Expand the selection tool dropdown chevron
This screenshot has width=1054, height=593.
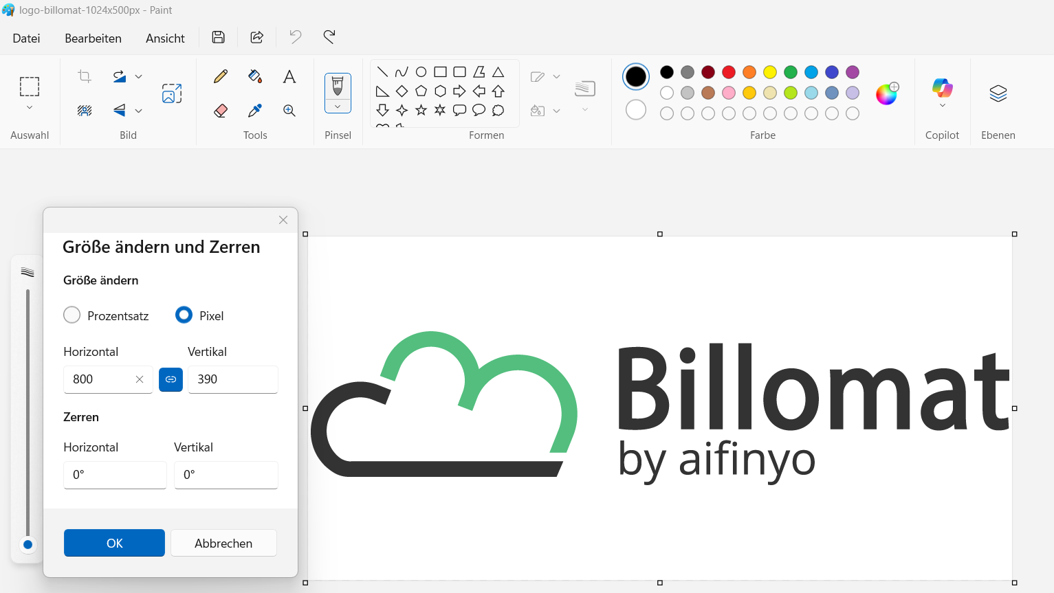30,108
